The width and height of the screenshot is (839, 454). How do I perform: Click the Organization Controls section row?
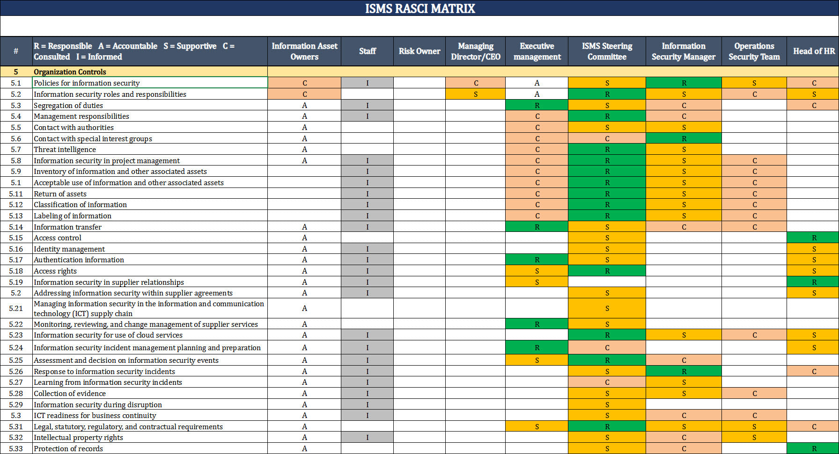(150, 72)
